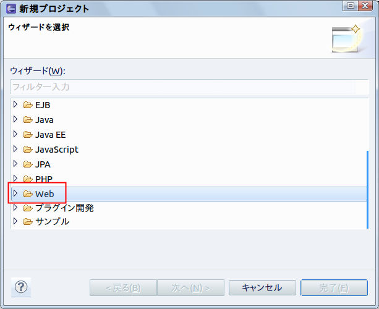Expand the PHP tree node arrow

pos(15,179)
